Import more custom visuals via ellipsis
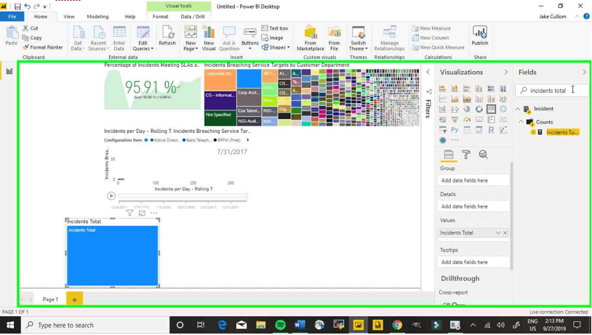This screenshot has width=592, height=335. [x=455, y=140]
